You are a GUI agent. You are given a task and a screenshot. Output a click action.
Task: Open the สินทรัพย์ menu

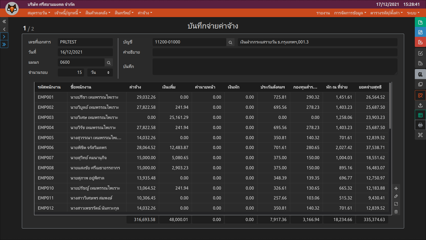click(x=124, y=13)
